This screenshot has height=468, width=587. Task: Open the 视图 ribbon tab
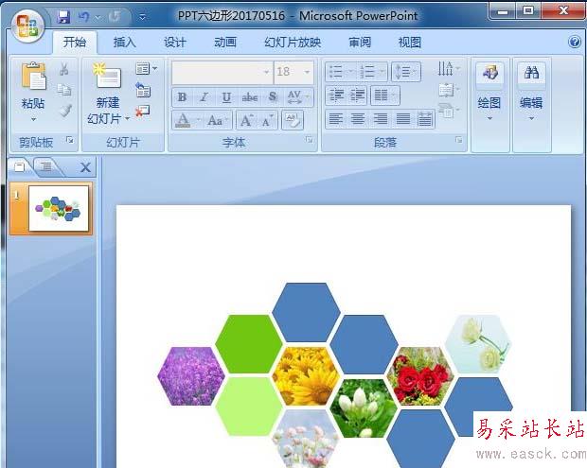point(410,42)
